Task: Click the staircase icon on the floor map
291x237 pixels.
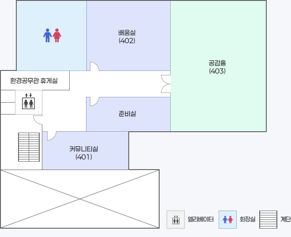Action: [29, 147]
